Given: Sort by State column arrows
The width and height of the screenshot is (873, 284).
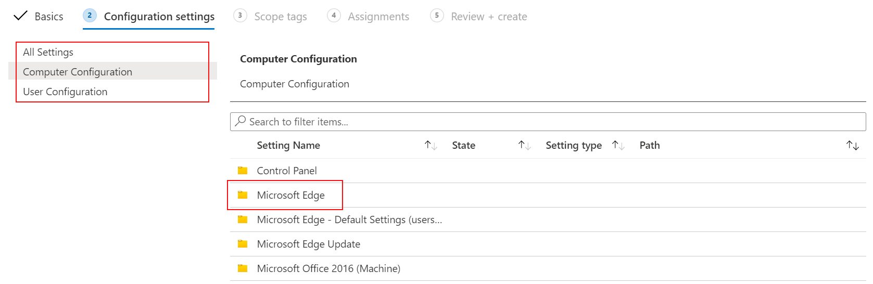Looking at the screenshot, I should point(524,145).
